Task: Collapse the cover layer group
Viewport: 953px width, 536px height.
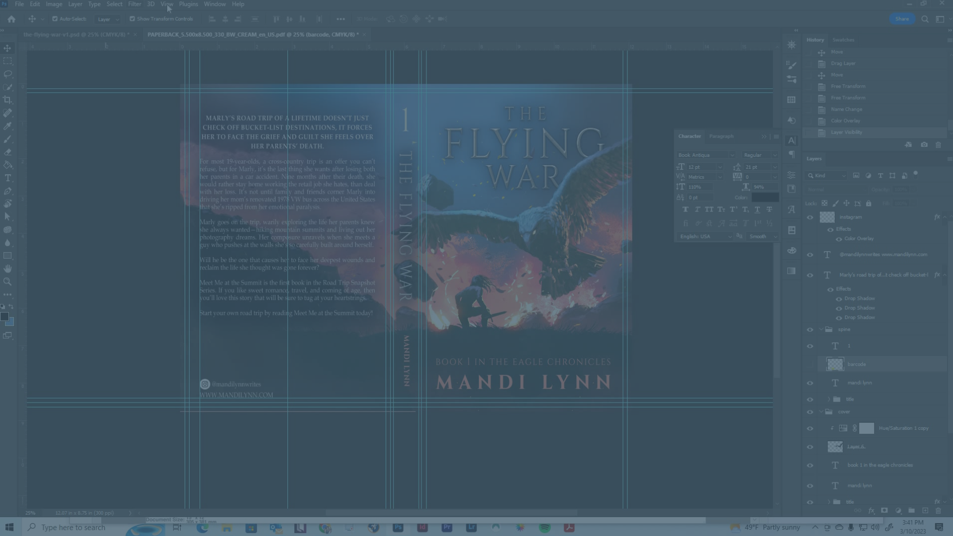Action: pyautogui.click(x=821, y=412)
